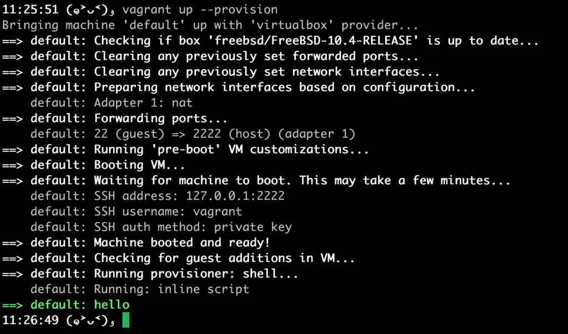This screenshot has width=568, height=334.
Task: Click the box name 'freebsd/FreeBSD-10.4-RELEASE'
Action: (x=313, y=40)
